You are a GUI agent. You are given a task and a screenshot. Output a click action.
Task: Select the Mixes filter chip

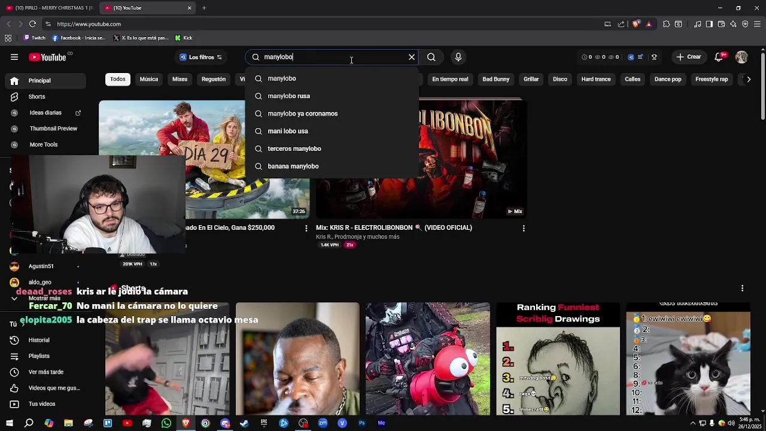pyautogui.click(x=180, y=79)
